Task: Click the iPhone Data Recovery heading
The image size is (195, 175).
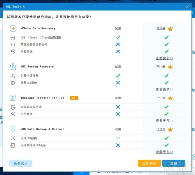Action: coord(38,28)
